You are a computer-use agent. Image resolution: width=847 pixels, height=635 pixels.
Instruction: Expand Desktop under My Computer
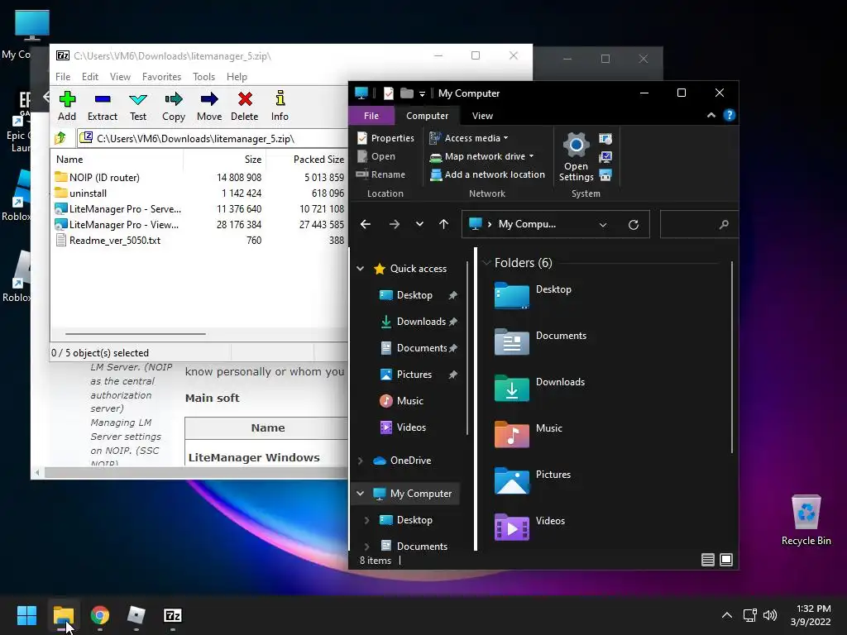pos(366,520)
